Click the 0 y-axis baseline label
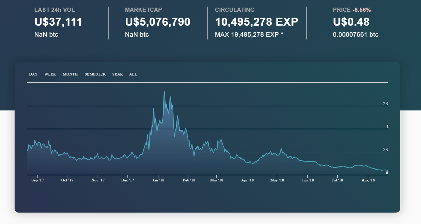 pyautogui.click(x=387, y=173)
